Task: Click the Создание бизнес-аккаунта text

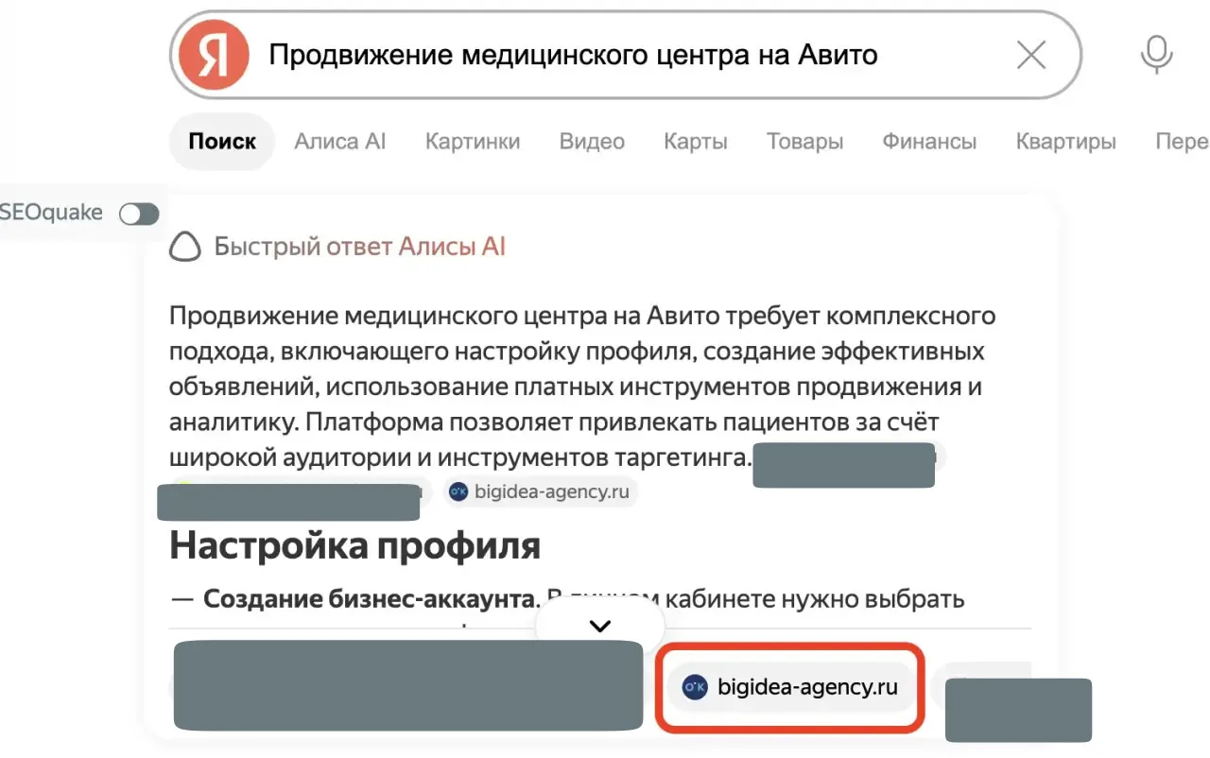Action: click(371, 599)
